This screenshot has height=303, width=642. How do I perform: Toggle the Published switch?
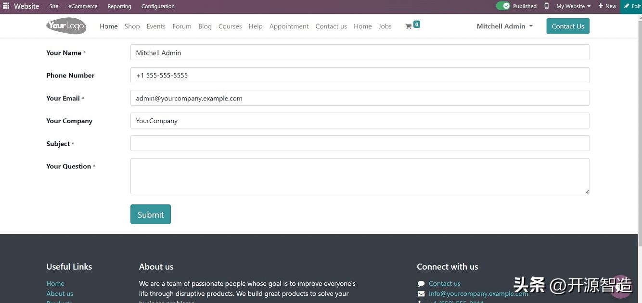(503, 6)
